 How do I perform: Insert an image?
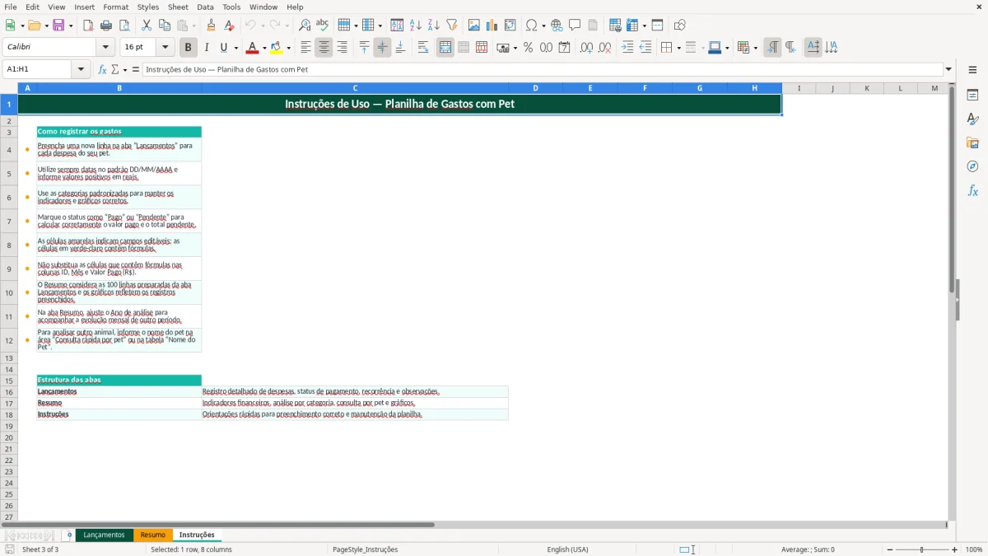(x=474, y=26)
